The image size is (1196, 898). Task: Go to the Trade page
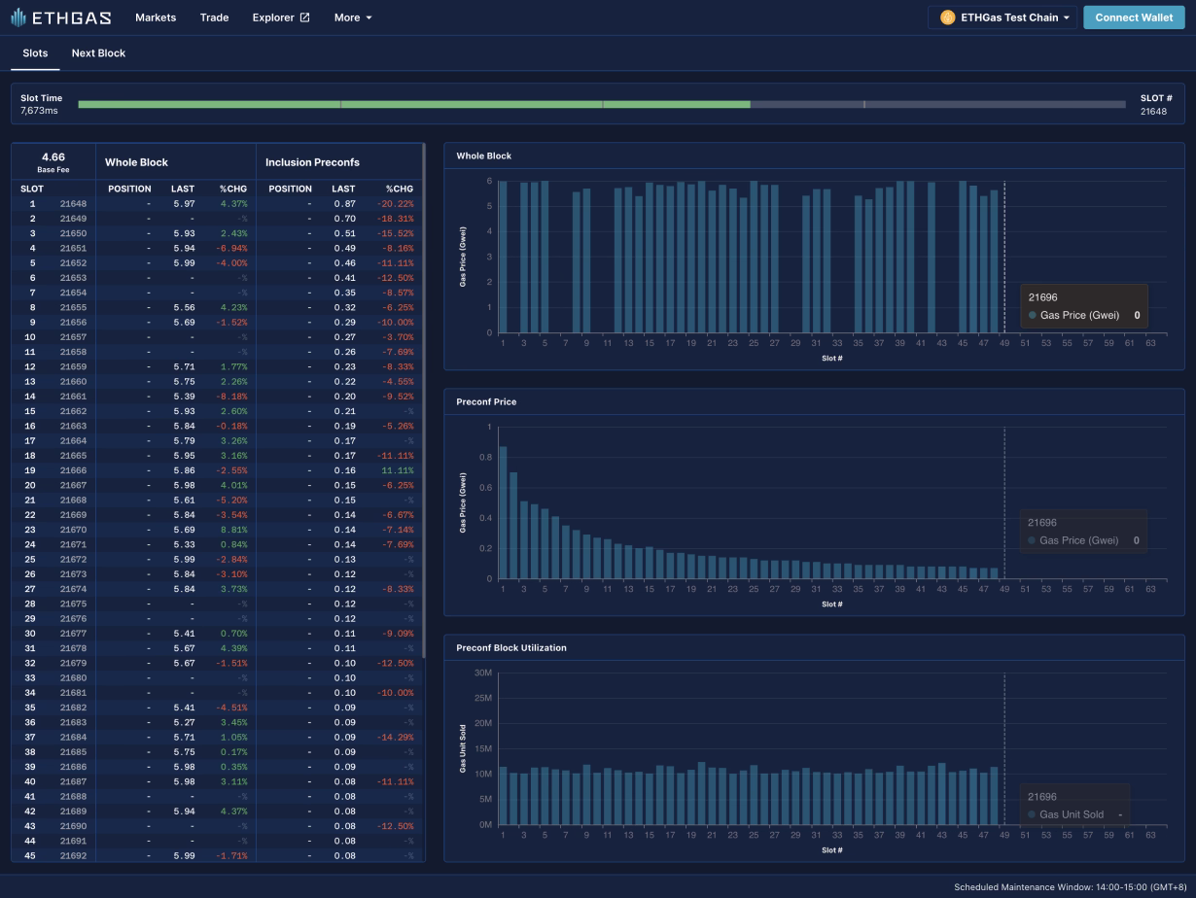click(x=214, y=17)
